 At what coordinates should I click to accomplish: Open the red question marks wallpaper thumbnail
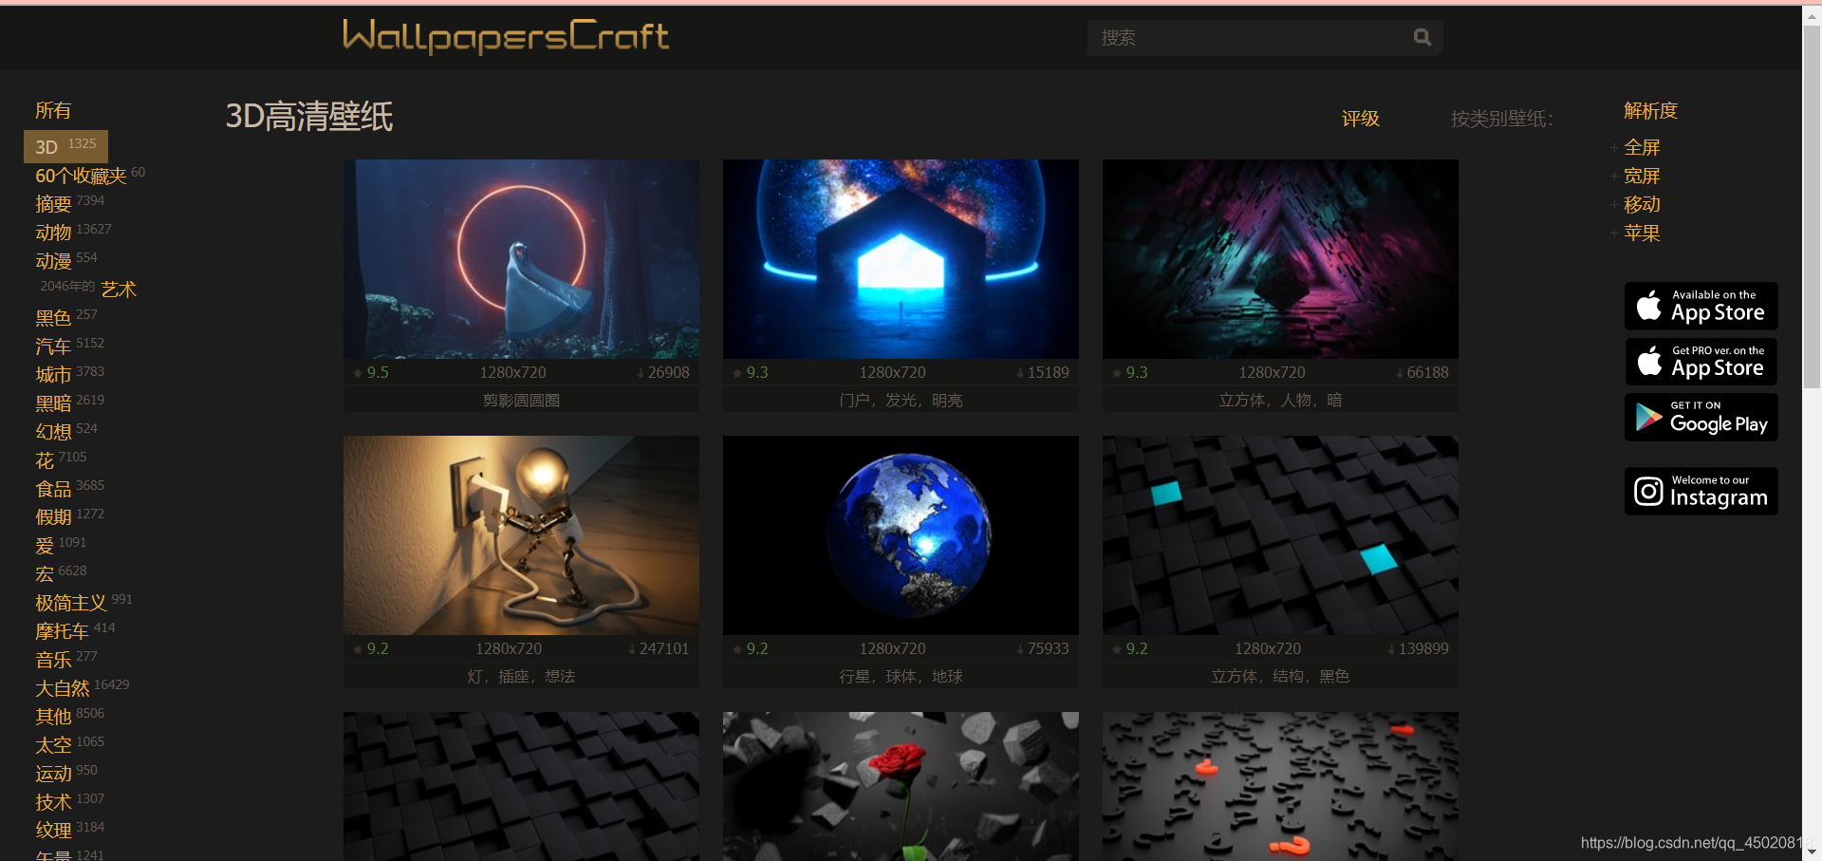pyautogui.click(x=1280, y=786)
